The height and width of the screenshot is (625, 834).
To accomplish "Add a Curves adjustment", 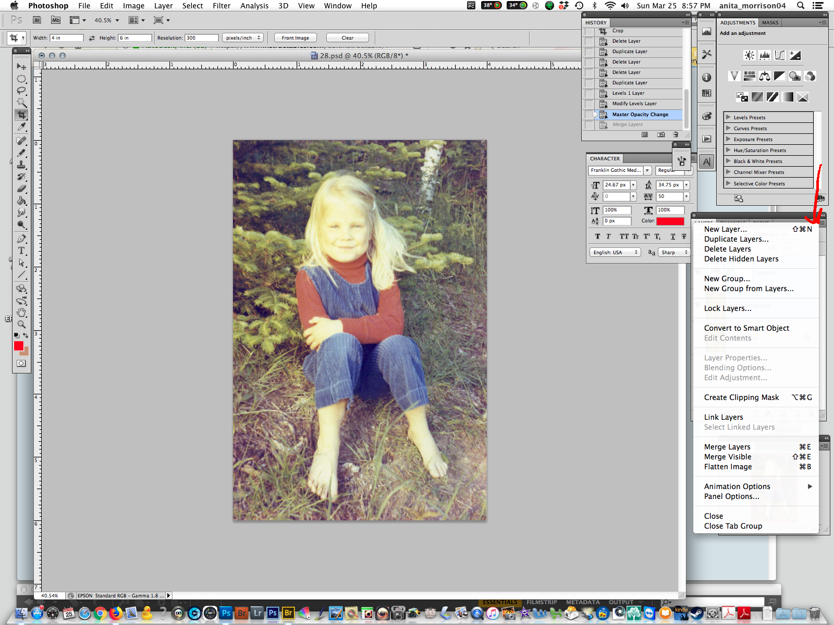I will 780,55.
